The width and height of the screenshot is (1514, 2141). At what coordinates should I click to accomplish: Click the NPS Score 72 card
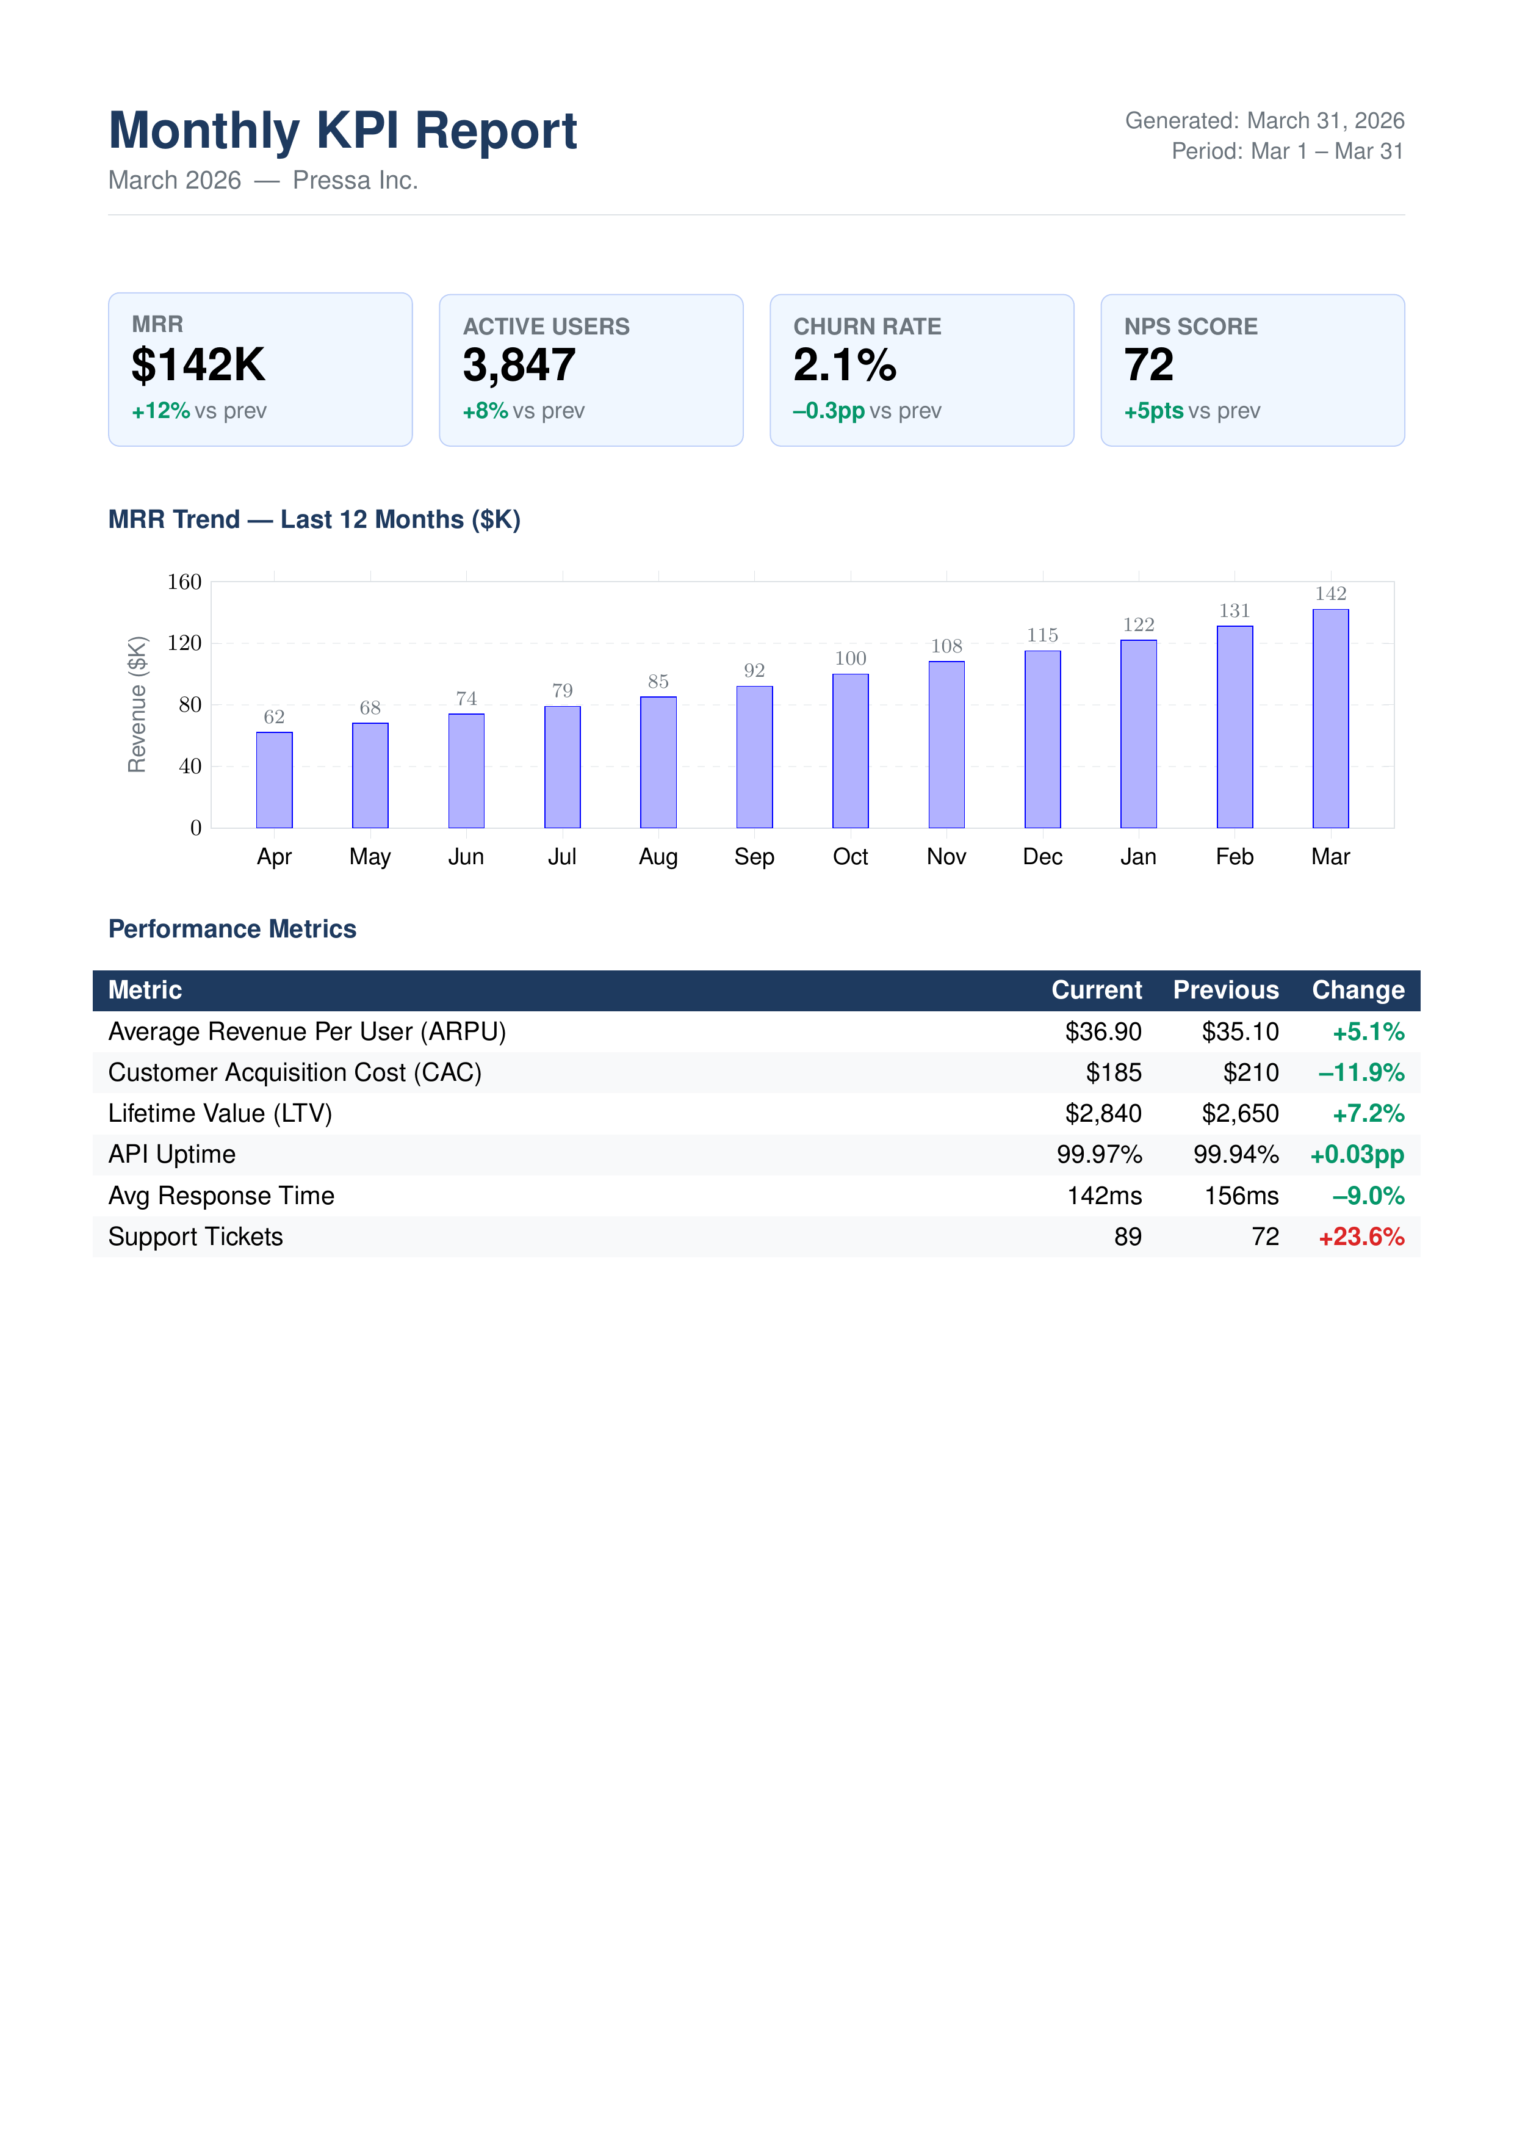coord(1253,370)
